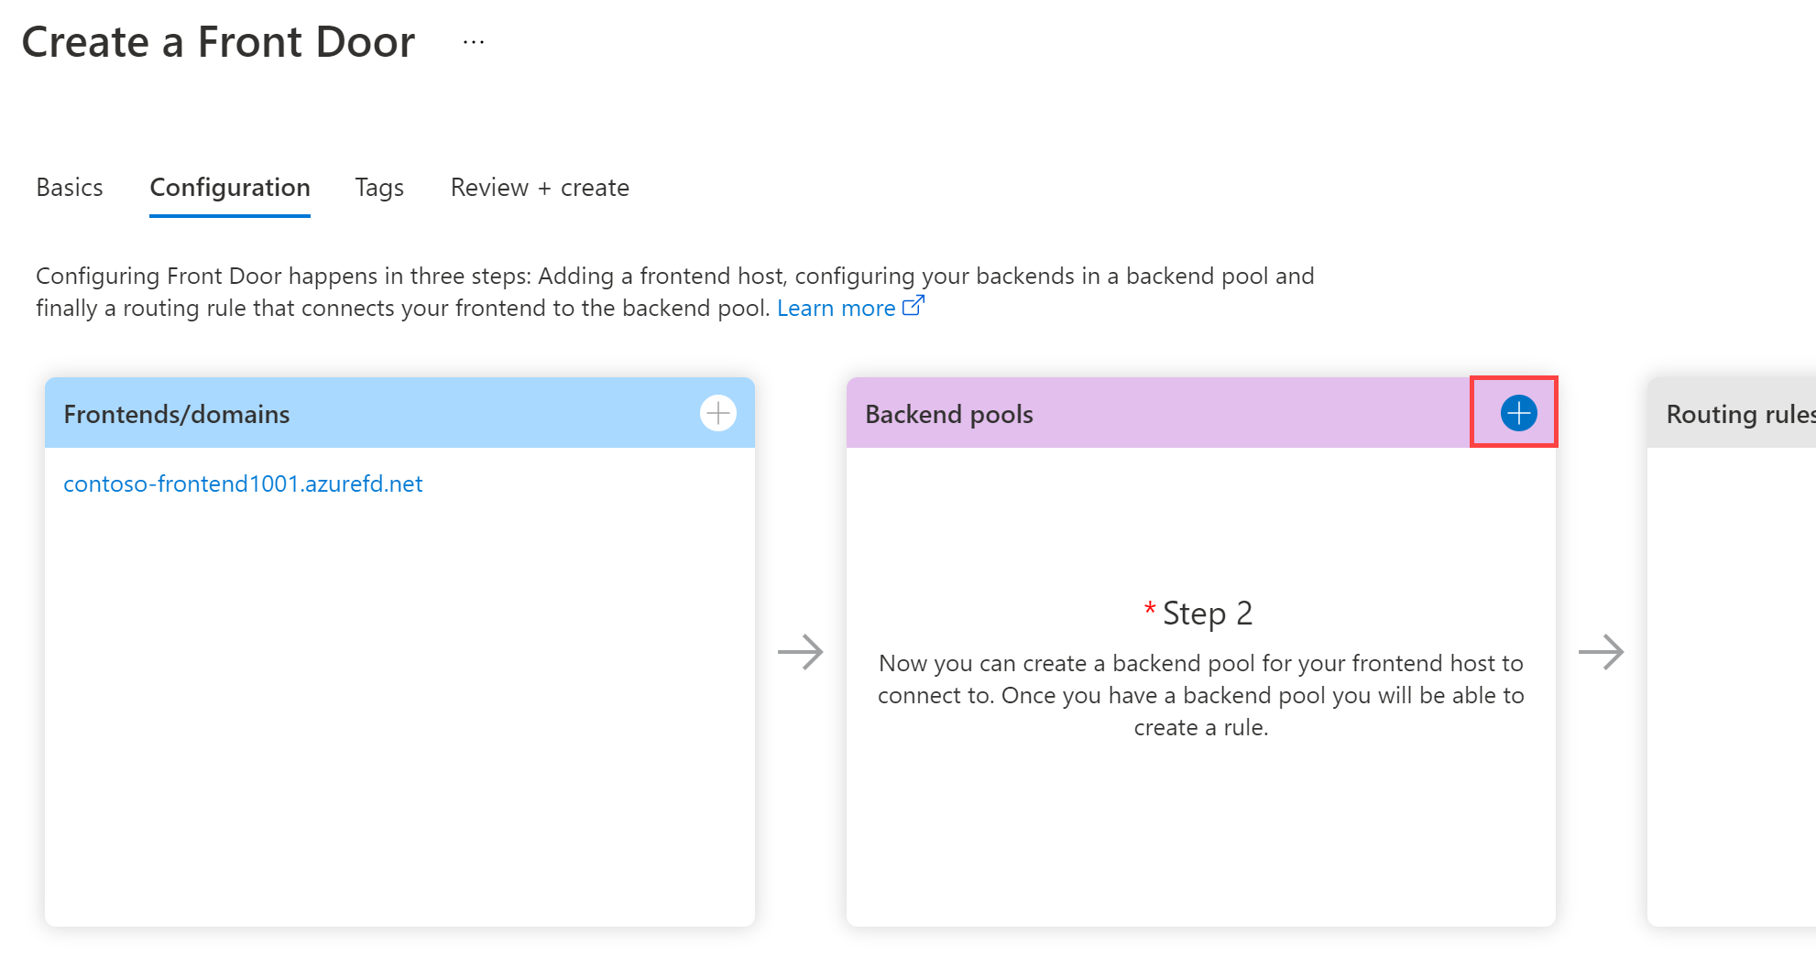Open the ellipsis menu beside Create a Front Door
This screenshot has width=1816, height=956.
tap(473, 40)
